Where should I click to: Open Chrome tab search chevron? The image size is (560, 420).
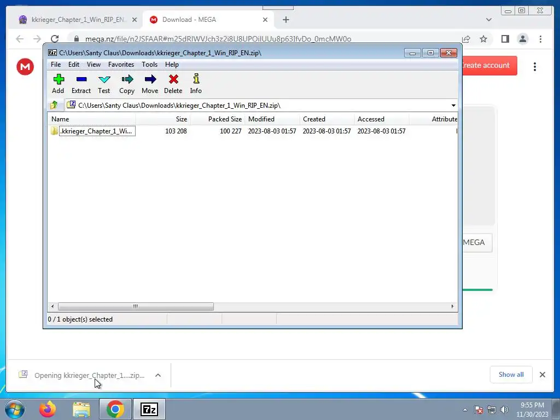(x=488, y=20)
